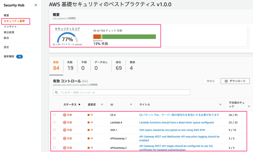
Task: Focus the フィルター 有効 コントロール search field
Action: (121, 92)
